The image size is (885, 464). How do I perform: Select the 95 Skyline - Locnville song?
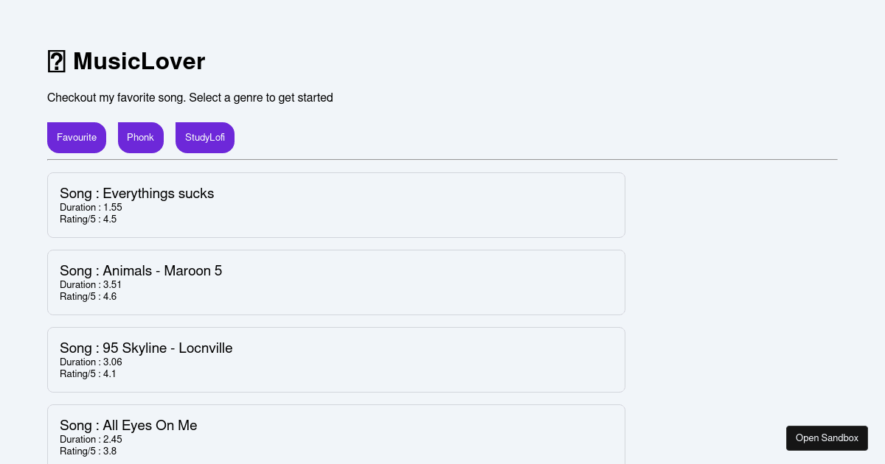coord(336,359)
